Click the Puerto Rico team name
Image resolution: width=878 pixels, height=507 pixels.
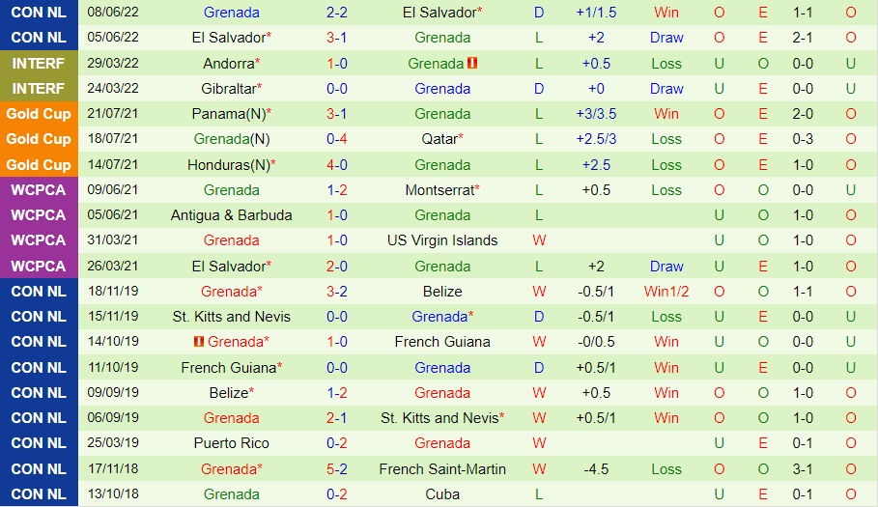pyautogui.click(x=231, y=443)
